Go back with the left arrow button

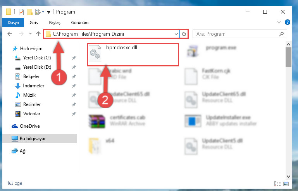(x=10, y=34)
